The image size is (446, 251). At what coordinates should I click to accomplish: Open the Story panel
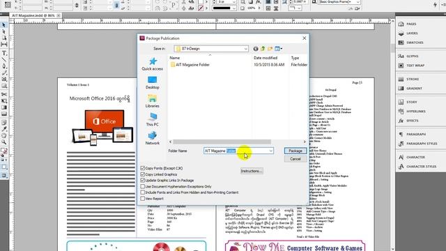(x=412, y=102)
